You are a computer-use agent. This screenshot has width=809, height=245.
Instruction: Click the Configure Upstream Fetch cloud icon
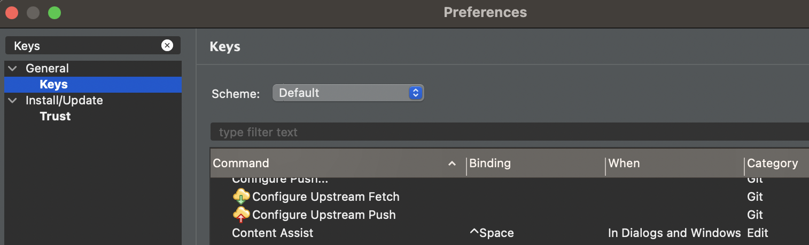(x=242, y=197)
